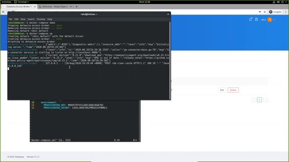Open the terminal Search menu

click(31, 19)
